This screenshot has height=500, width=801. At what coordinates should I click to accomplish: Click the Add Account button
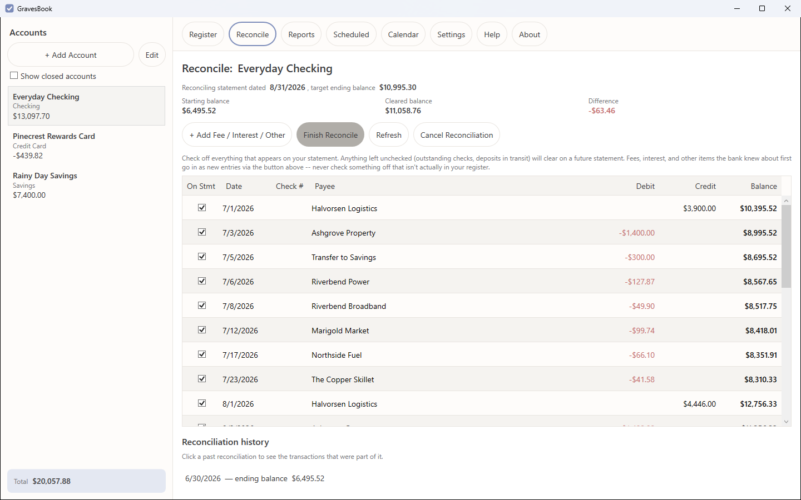tap(71, 55)
